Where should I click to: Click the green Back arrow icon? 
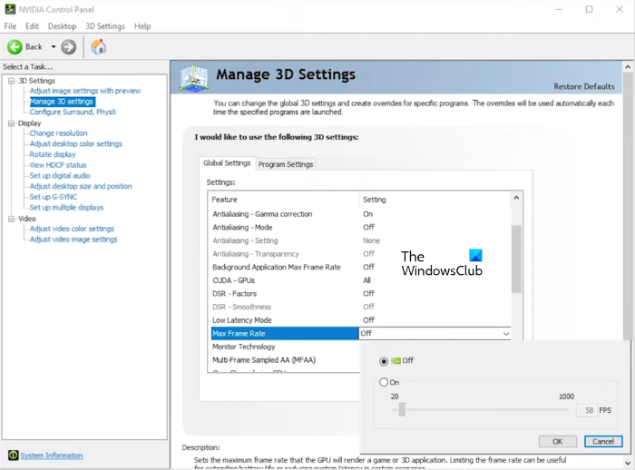click(15, 46)
